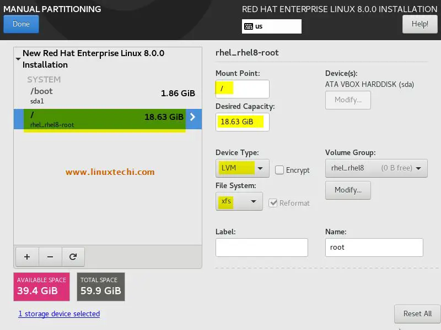Click the us keyboard layout selector
The width and height of the screenshot is (441, 330).
tap(272, 26)
